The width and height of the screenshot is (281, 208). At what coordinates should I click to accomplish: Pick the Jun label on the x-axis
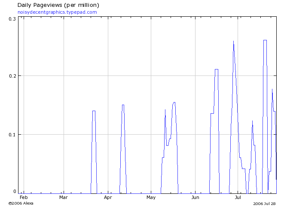coord(195,198)
